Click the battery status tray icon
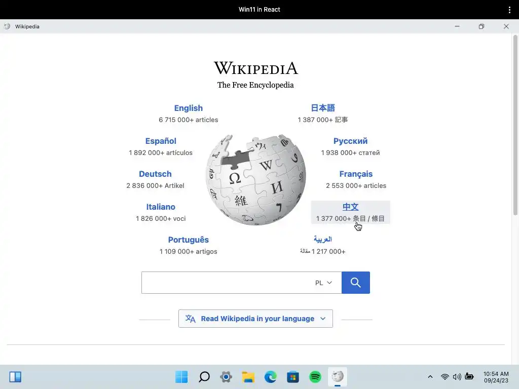 [x=469, y=376]
